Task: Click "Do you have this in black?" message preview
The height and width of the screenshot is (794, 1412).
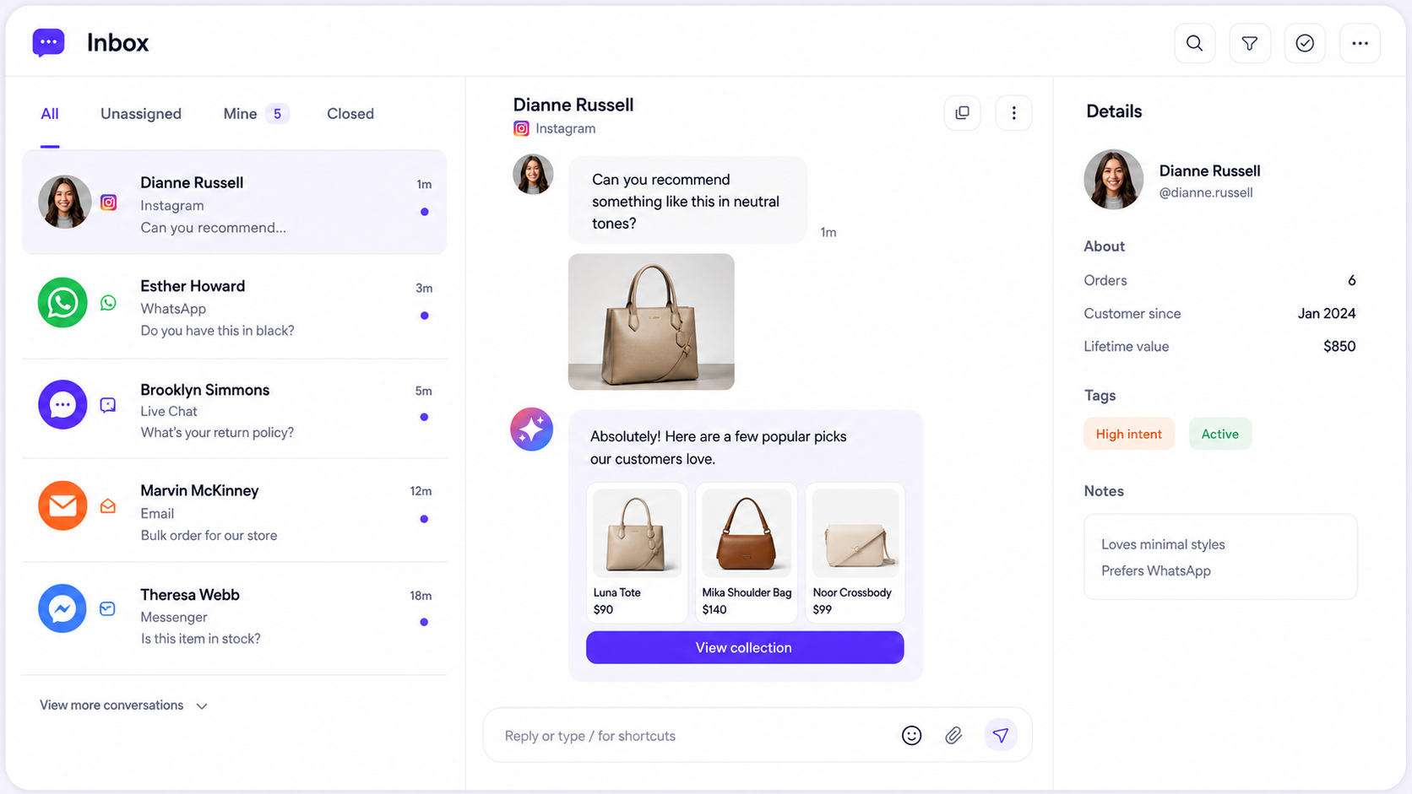Action: point(217,331)
